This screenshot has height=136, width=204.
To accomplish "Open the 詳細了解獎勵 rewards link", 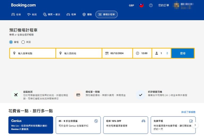I will pyautogui.click(x=188, y=112).
